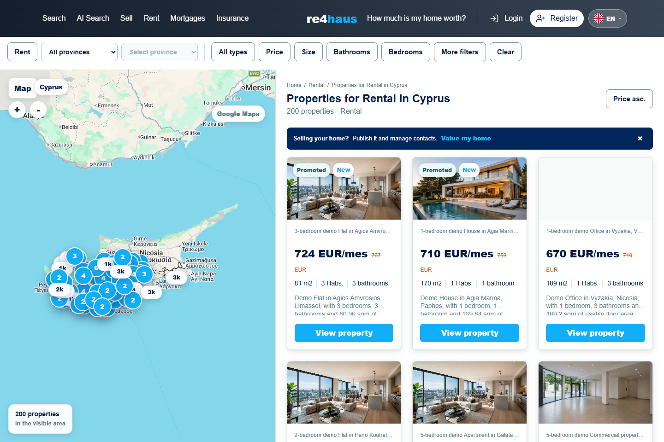664x442 pixels.
Task: Clear all filters
Action: (x=505, y=52)
